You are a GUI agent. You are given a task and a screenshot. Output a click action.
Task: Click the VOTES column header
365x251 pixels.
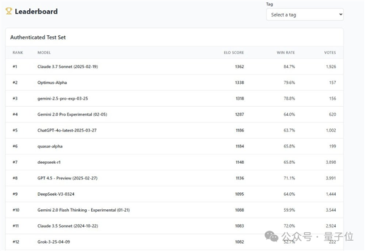coord(330,53)
